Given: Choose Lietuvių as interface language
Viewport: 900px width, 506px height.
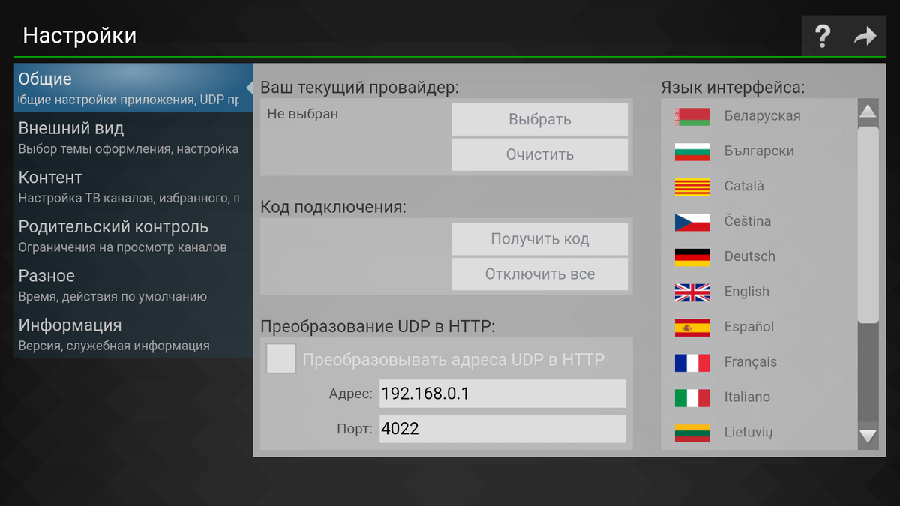Looking at the screenshot, I should [746, 433].
